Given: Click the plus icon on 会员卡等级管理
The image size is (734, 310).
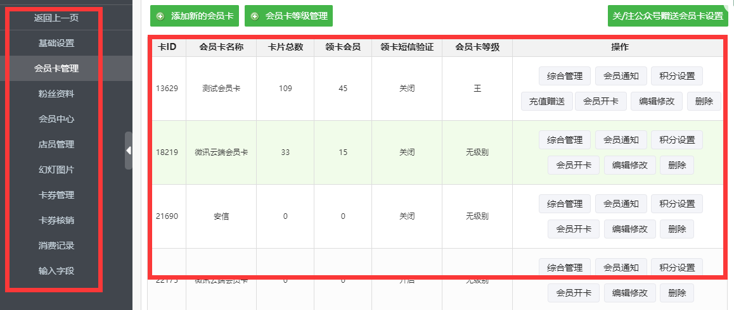Looking at the screenshot, I should [255, 16].
